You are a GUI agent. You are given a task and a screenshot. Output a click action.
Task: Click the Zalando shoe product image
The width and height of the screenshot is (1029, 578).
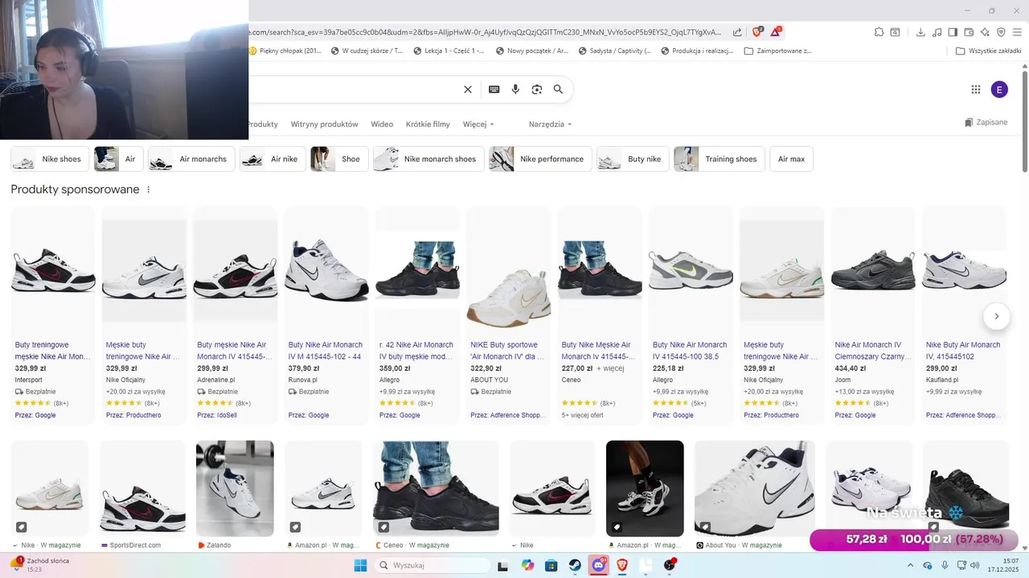point(235,488)
